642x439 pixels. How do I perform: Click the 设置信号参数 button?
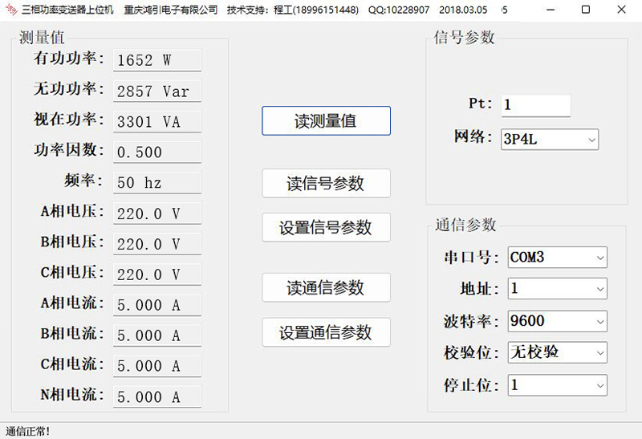point(326,227)
